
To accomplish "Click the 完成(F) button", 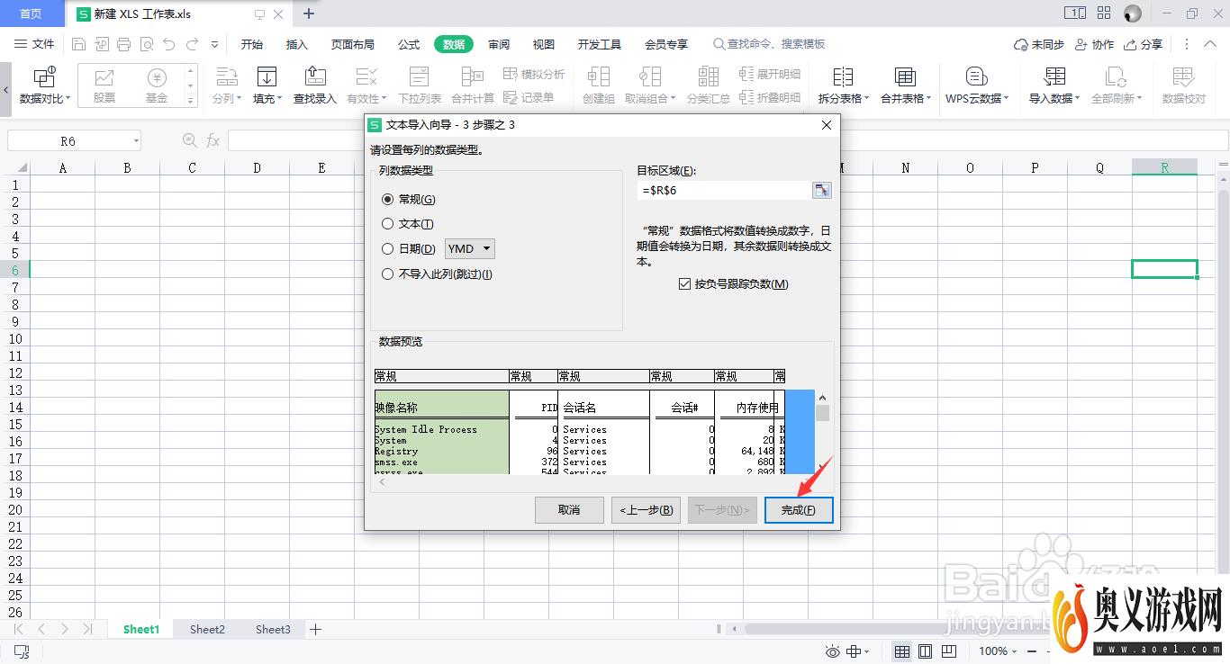I will [x=799, y=510].
